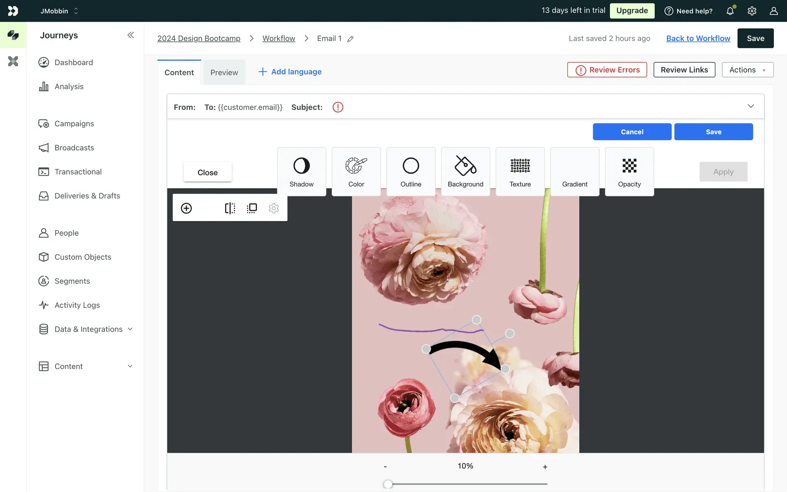
Task: Select the Texture tool
Action: (x=520, y=171)
